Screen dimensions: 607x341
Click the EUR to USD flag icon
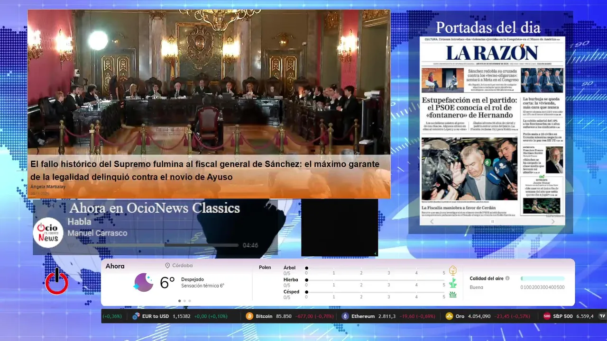click(136, 316)
